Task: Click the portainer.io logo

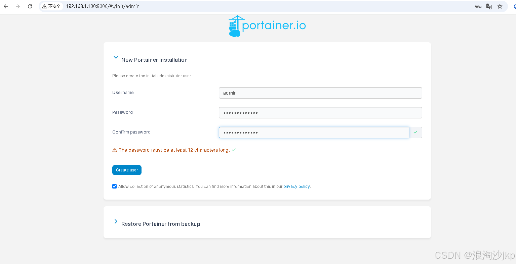Action: click(267, 26)
